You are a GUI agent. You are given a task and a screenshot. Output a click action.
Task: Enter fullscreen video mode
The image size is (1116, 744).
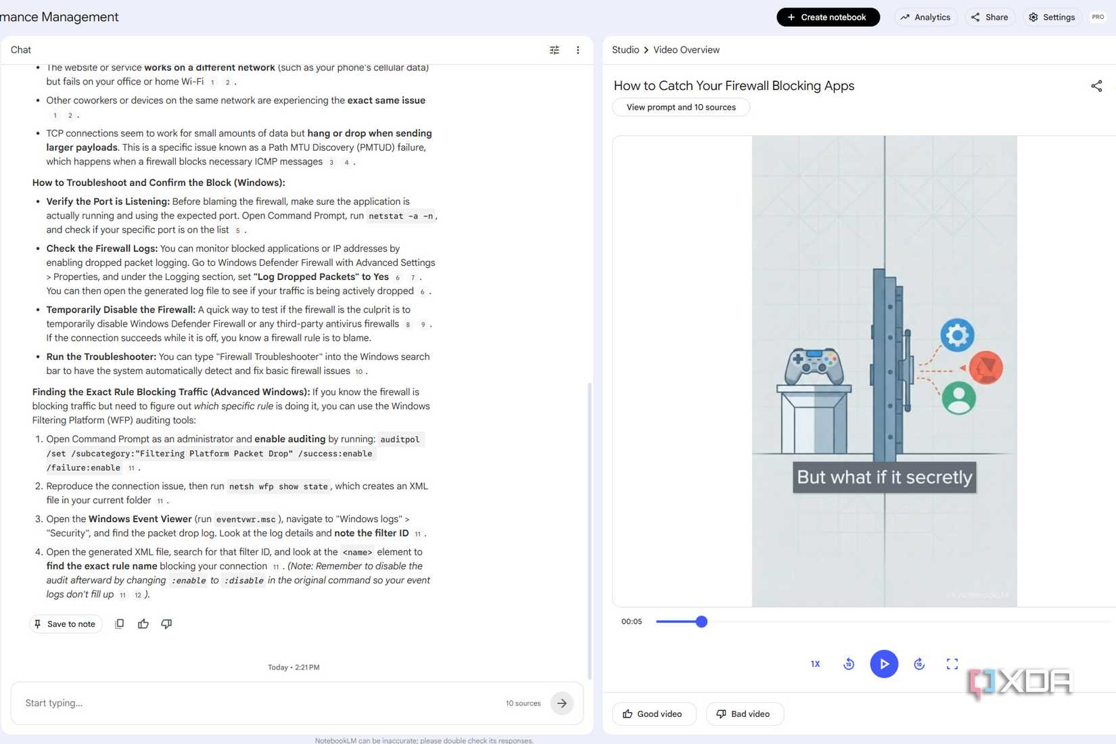[x=952, y=664]
